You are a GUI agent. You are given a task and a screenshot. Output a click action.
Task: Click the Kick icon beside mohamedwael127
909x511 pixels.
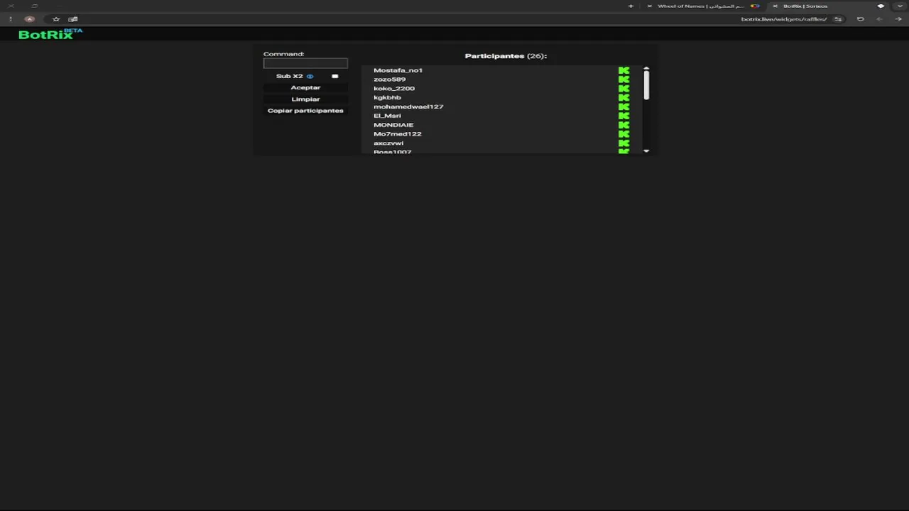pyautogui.click(x=624, y=106)
